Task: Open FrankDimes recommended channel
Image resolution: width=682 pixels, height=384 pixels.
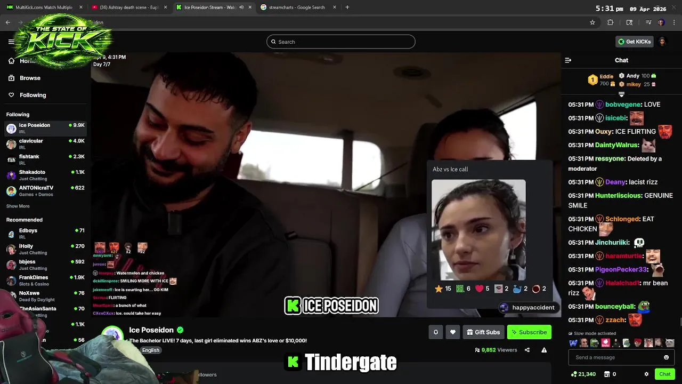Action: [45, 281]
